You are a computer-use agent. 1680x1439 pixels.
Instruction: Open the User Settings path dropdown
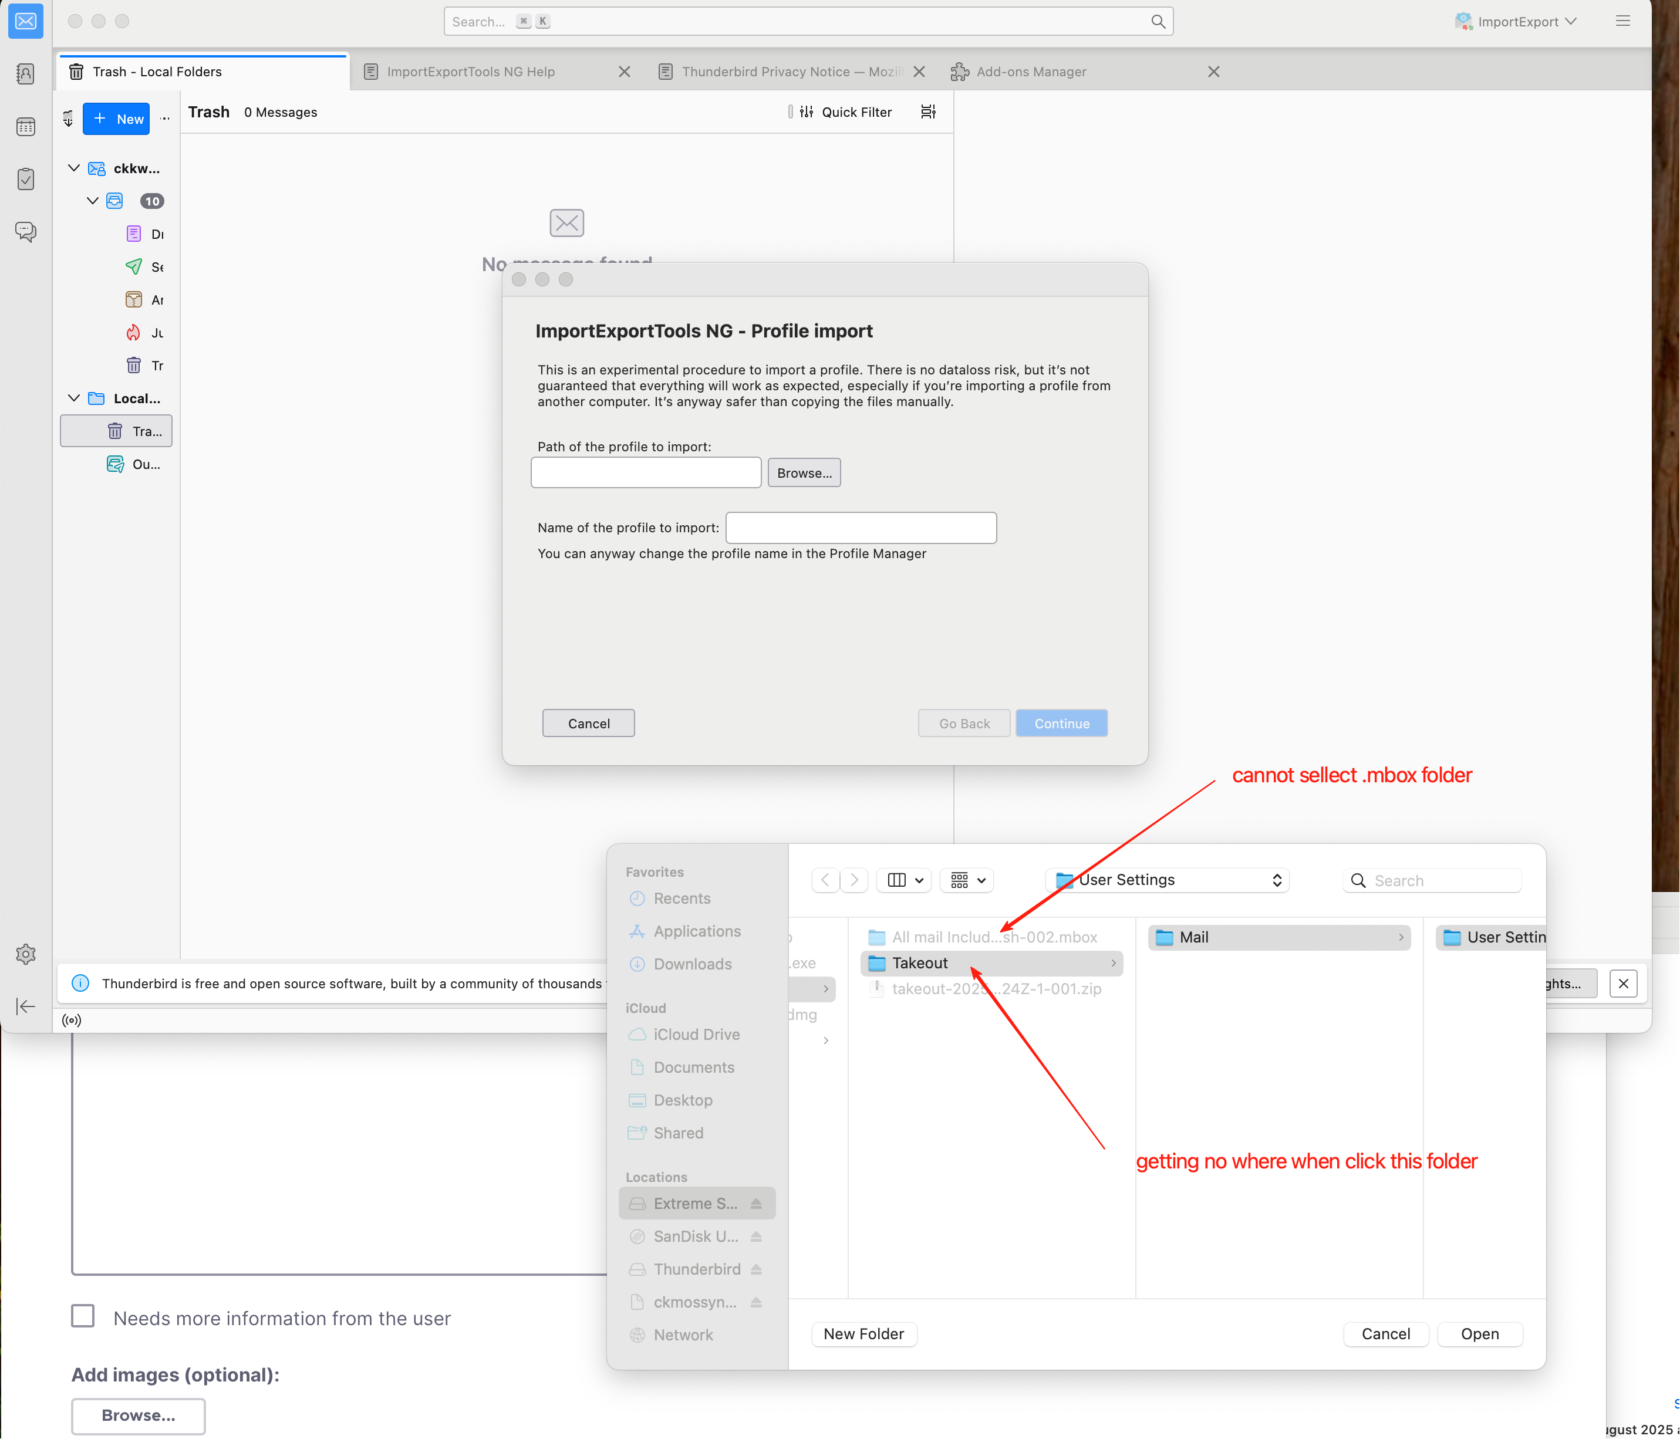pos(1167,880)
